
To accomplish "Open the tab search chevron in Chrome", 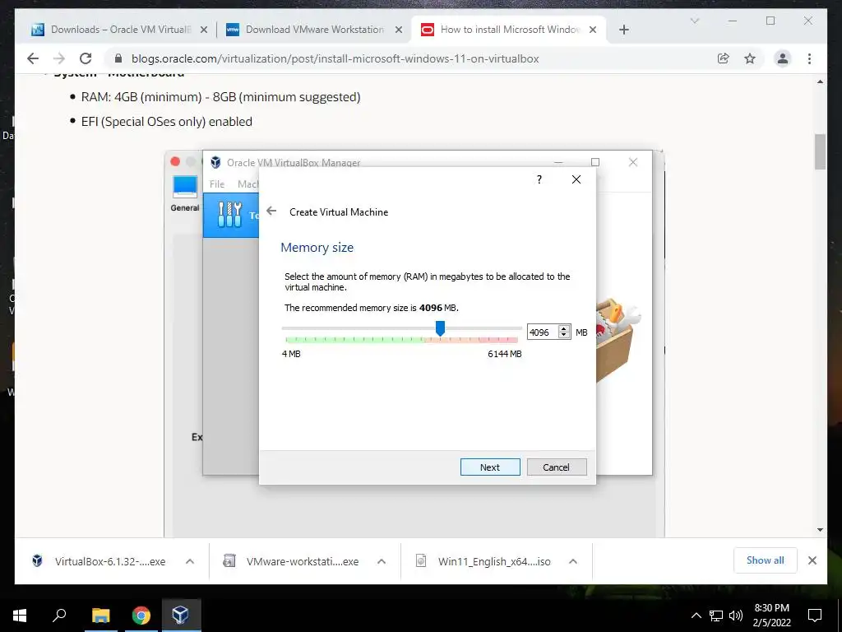I will 694,21.
